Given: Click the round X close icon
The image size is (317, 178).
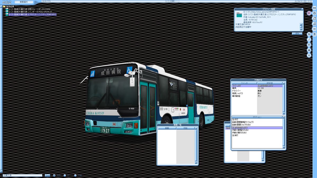Looking at the screenshot, I should point(309,55).
